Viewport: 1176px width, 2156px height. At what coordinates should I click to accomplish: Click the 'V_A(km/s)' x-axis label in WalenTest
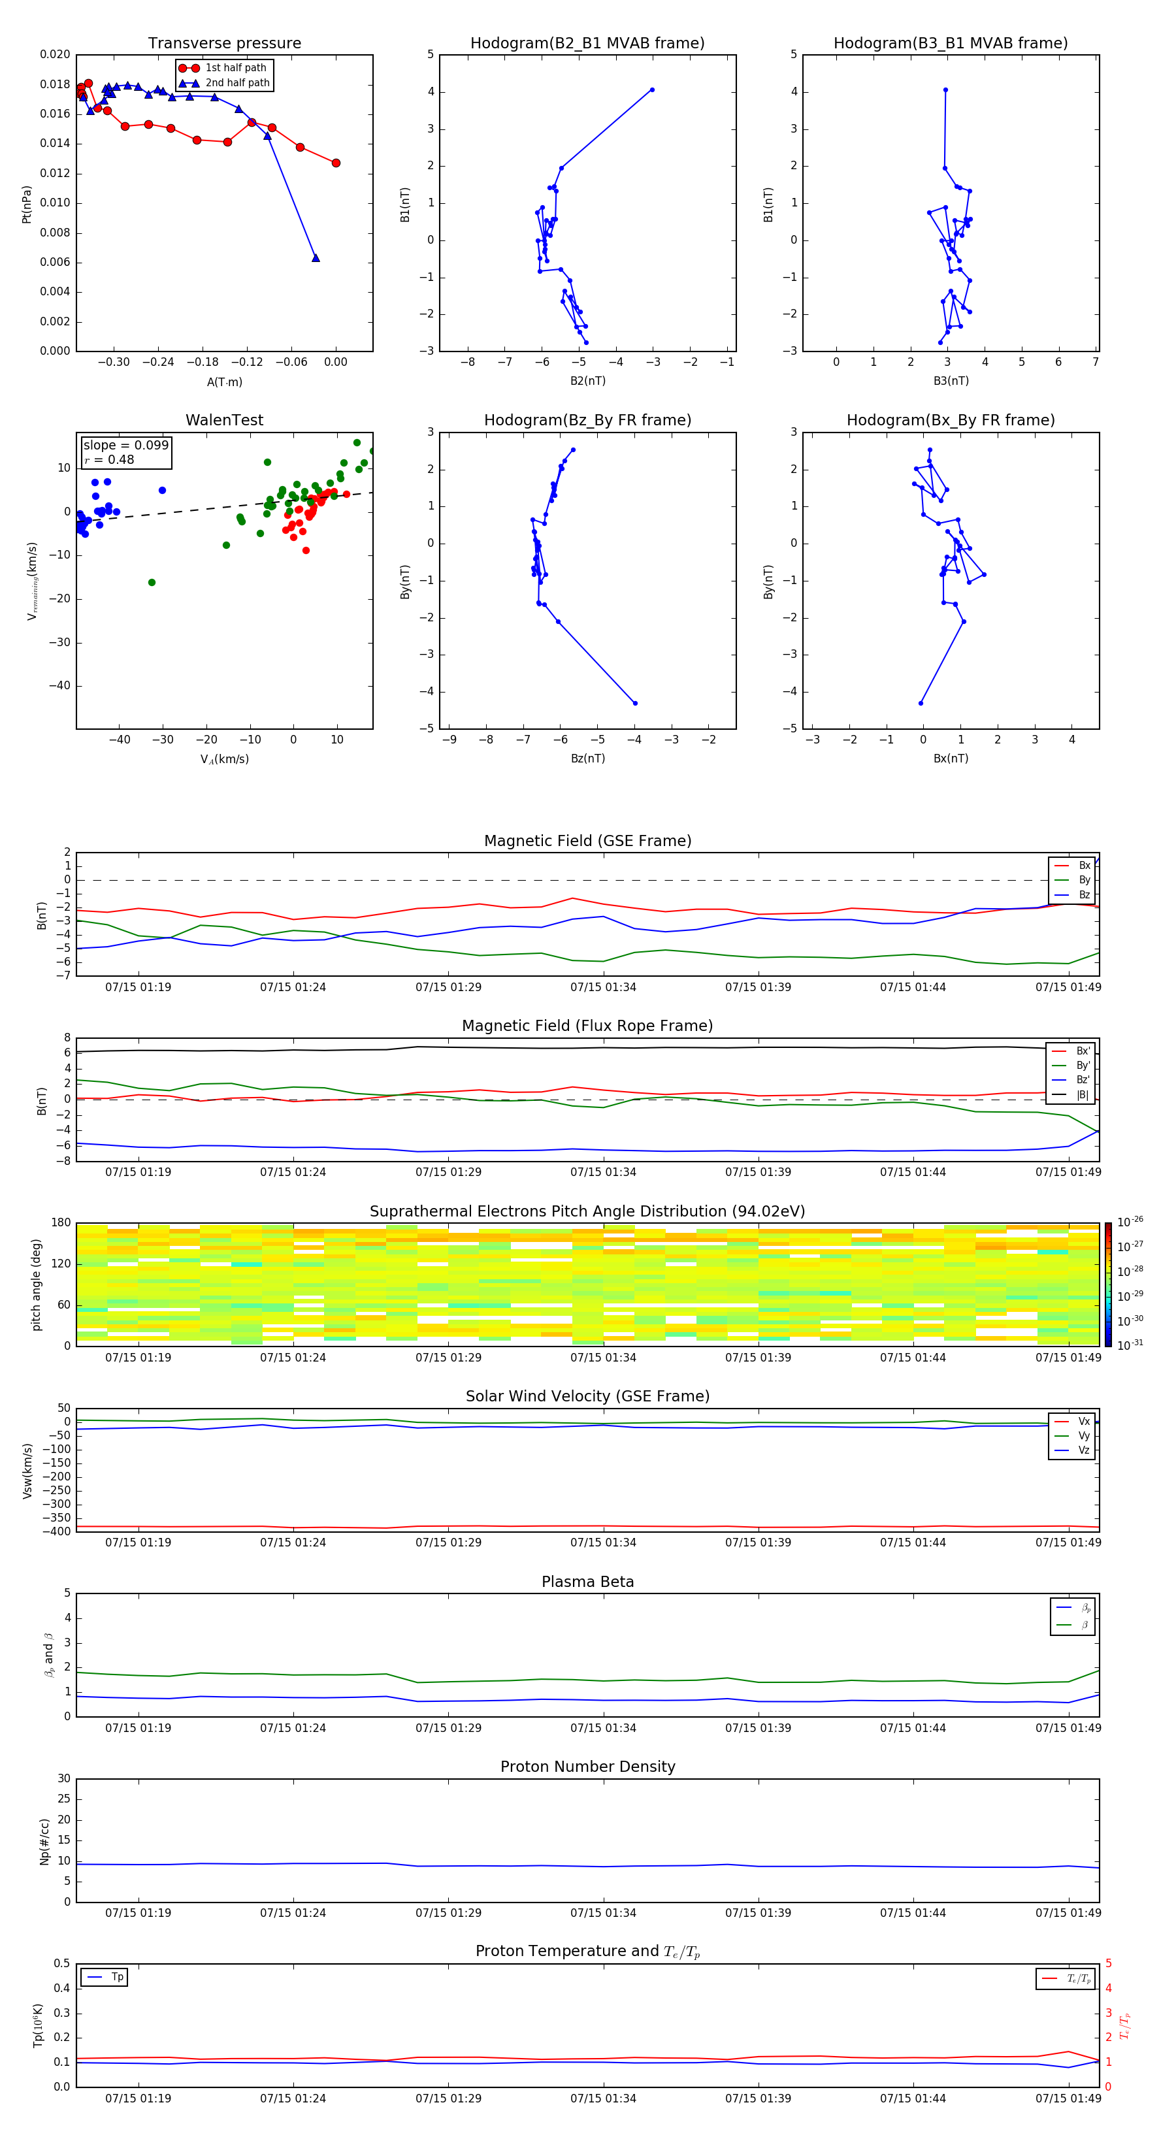pos(224,759)
